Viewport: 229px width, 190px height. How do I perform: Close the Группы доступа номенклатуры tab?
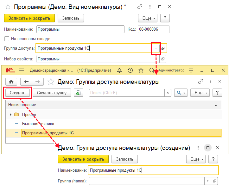[x=219, y=82]
